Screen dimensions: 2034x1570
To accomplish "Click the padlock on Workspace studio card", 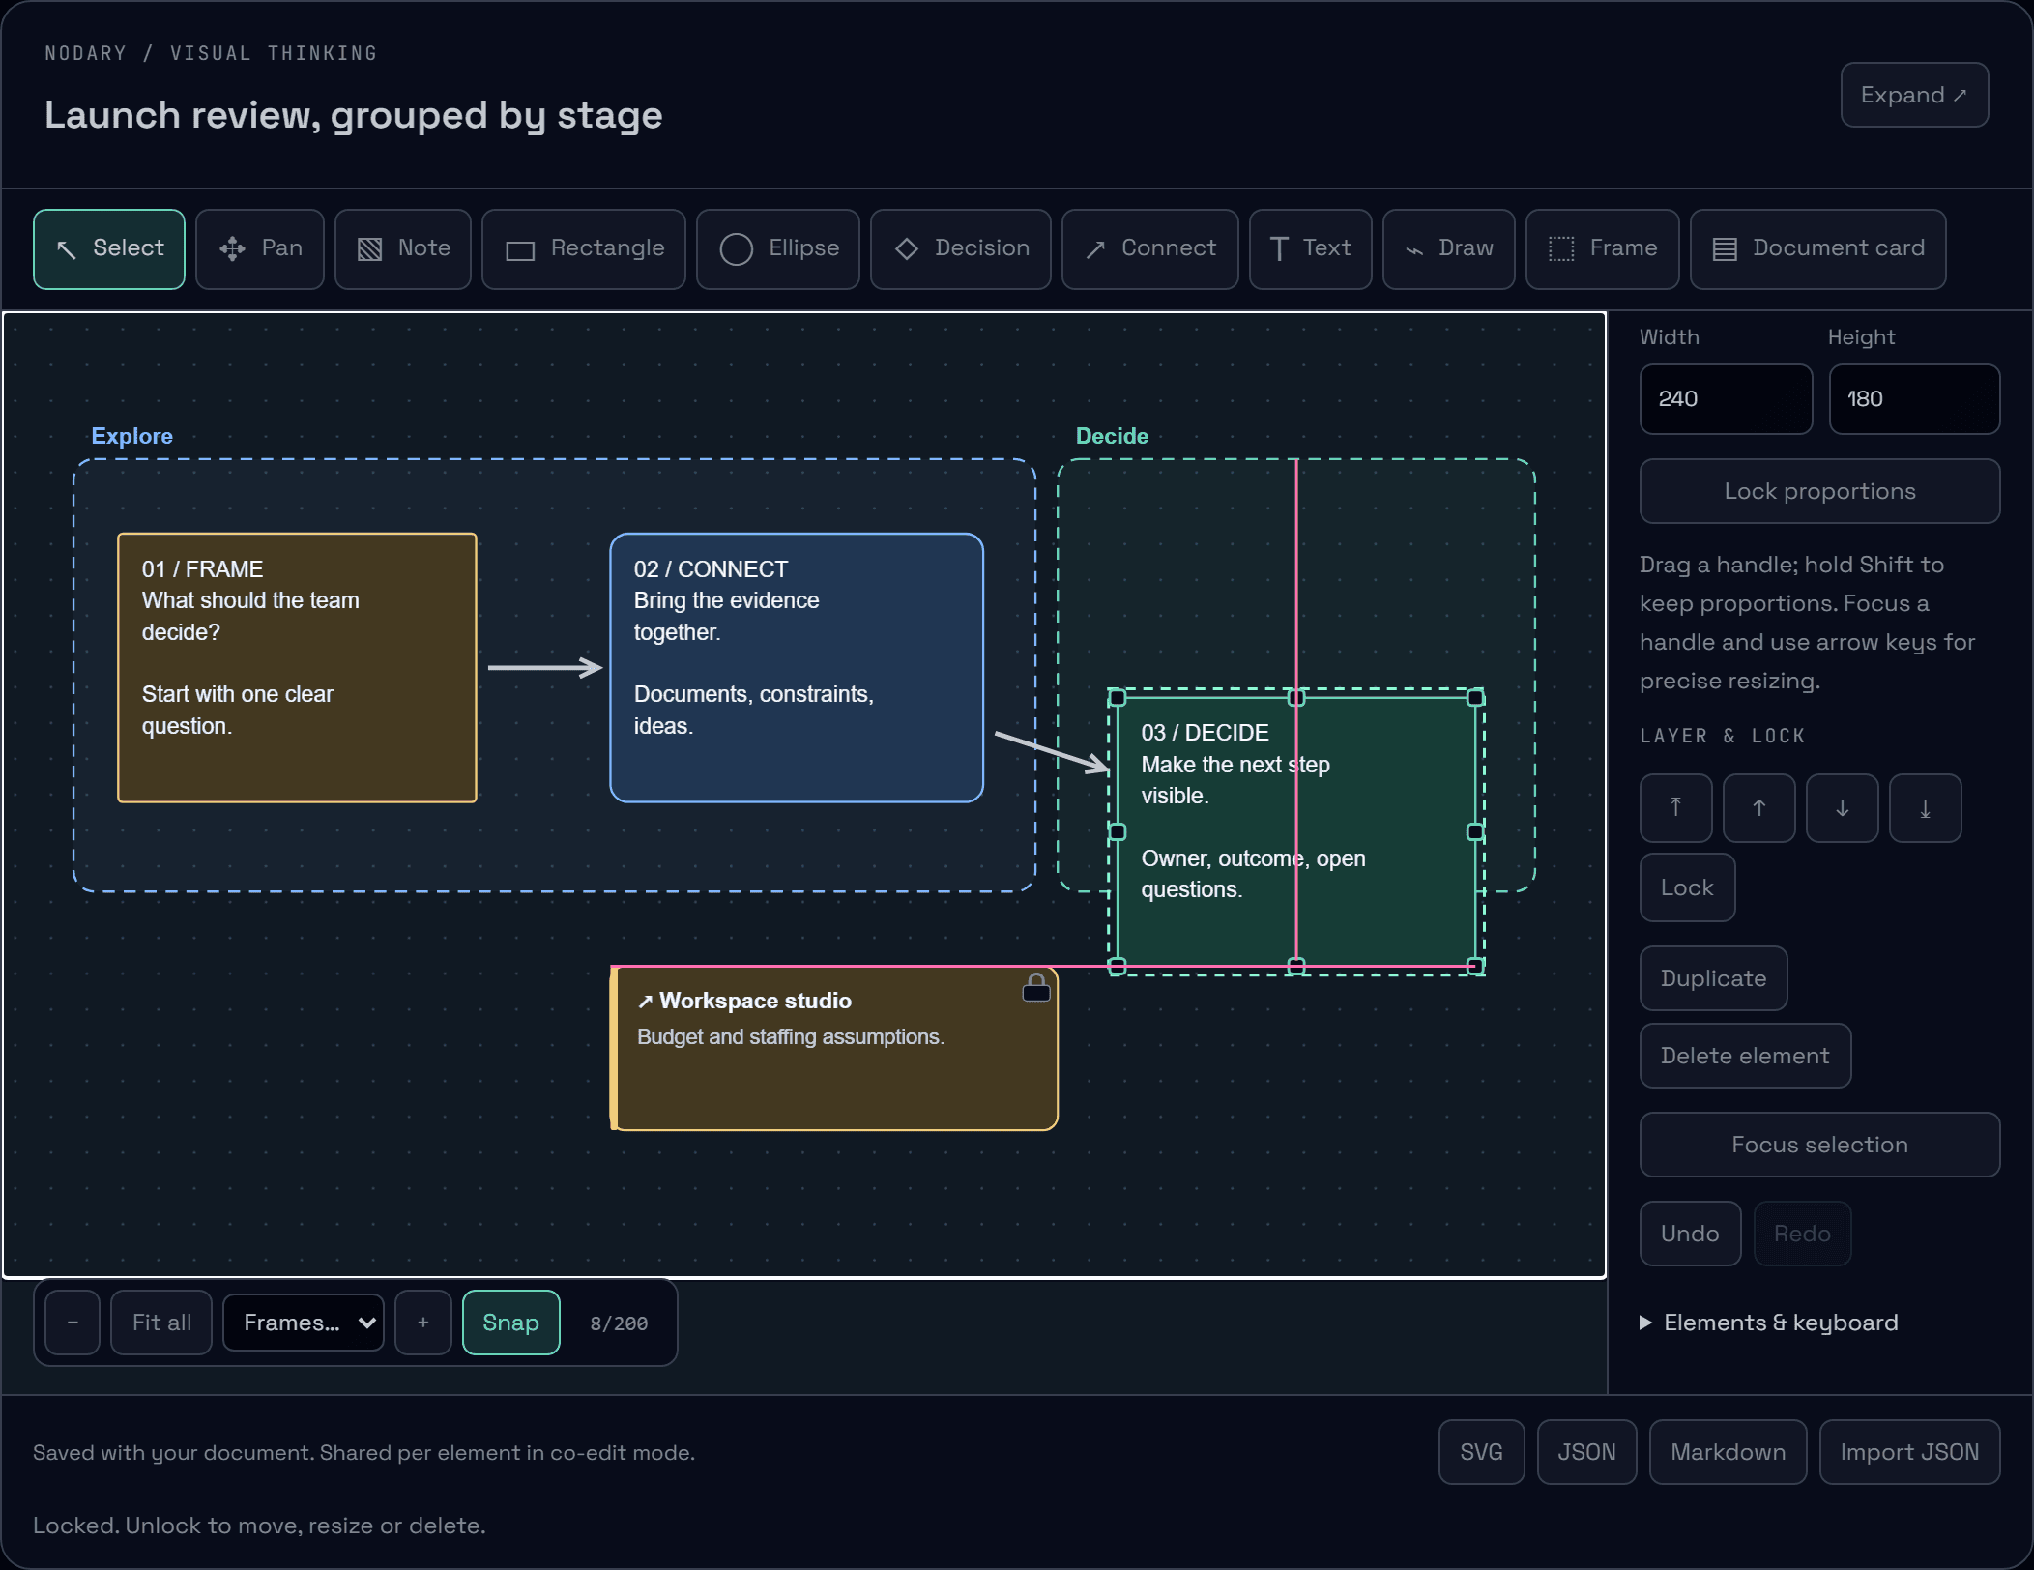I will pos(1036,988).
